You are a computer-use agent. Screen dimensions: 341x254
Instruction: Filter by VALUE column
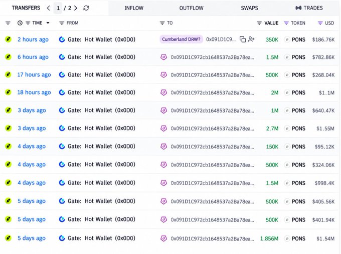pos(259,23)
